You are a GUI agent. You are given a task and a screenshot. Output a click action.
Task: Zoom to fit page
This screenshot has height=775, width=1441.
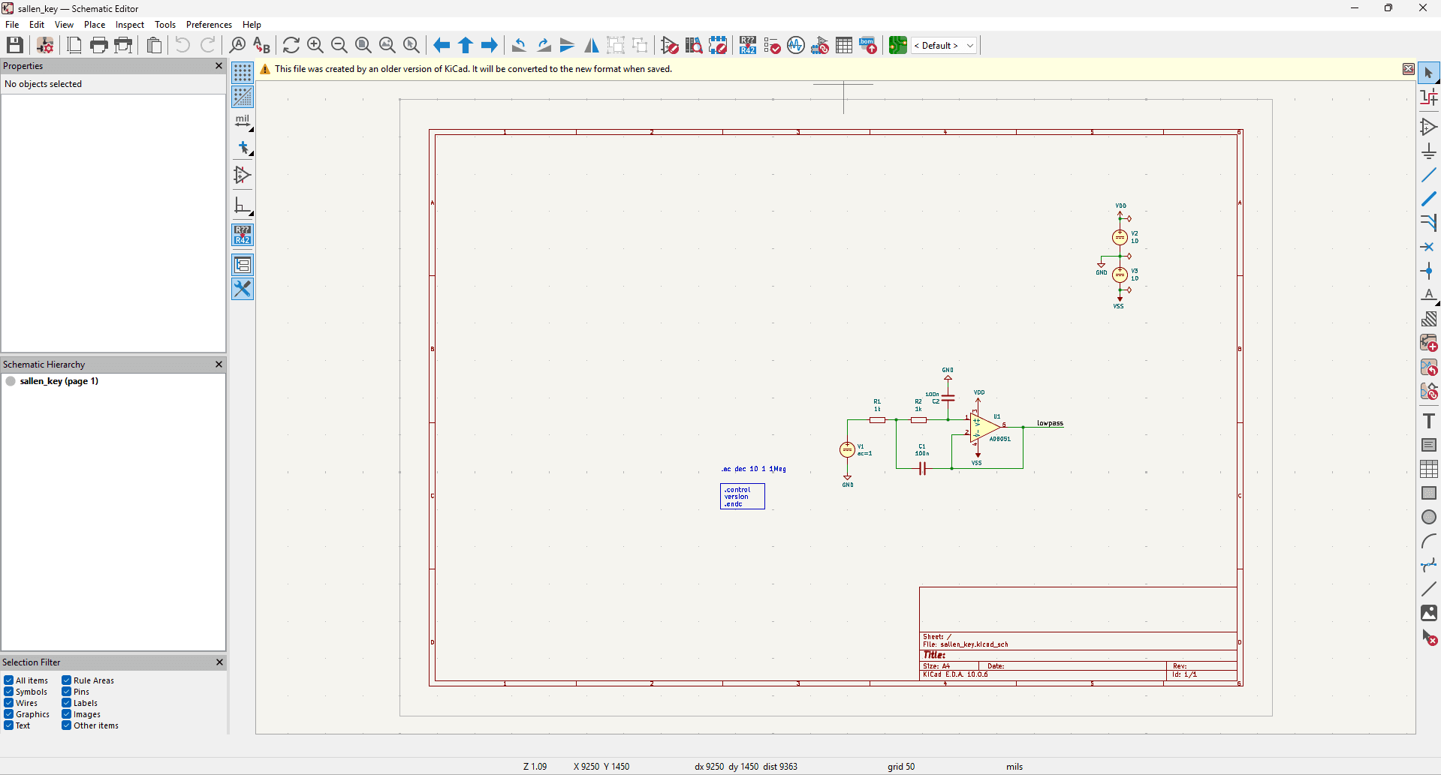pyautogui.click(x=363, y=45)
